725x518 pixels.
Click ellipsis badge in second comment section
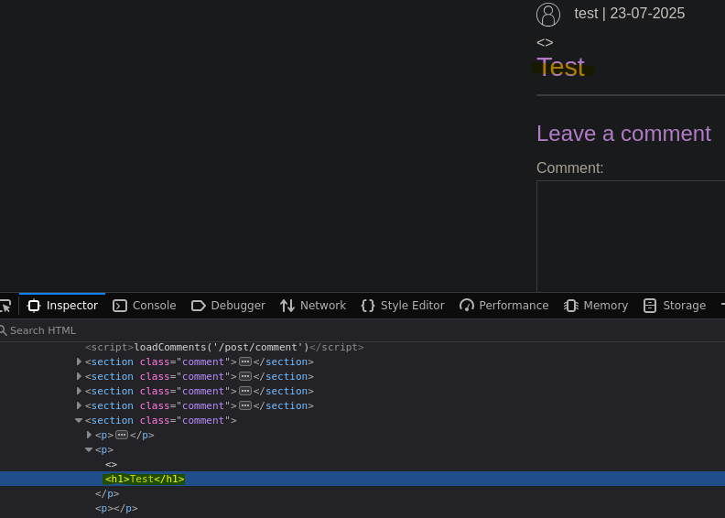pyautogui.click(x=245, y=376)
